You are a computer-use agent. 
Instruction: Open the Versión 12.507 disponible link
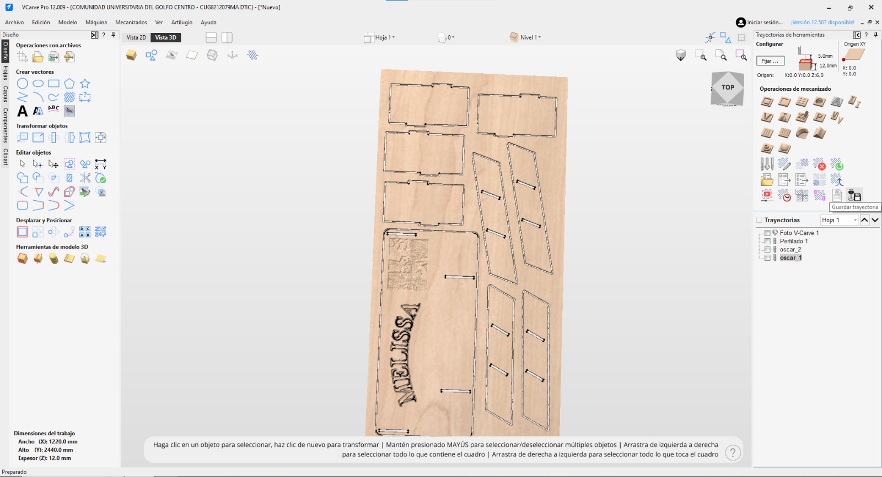point(822,23)
